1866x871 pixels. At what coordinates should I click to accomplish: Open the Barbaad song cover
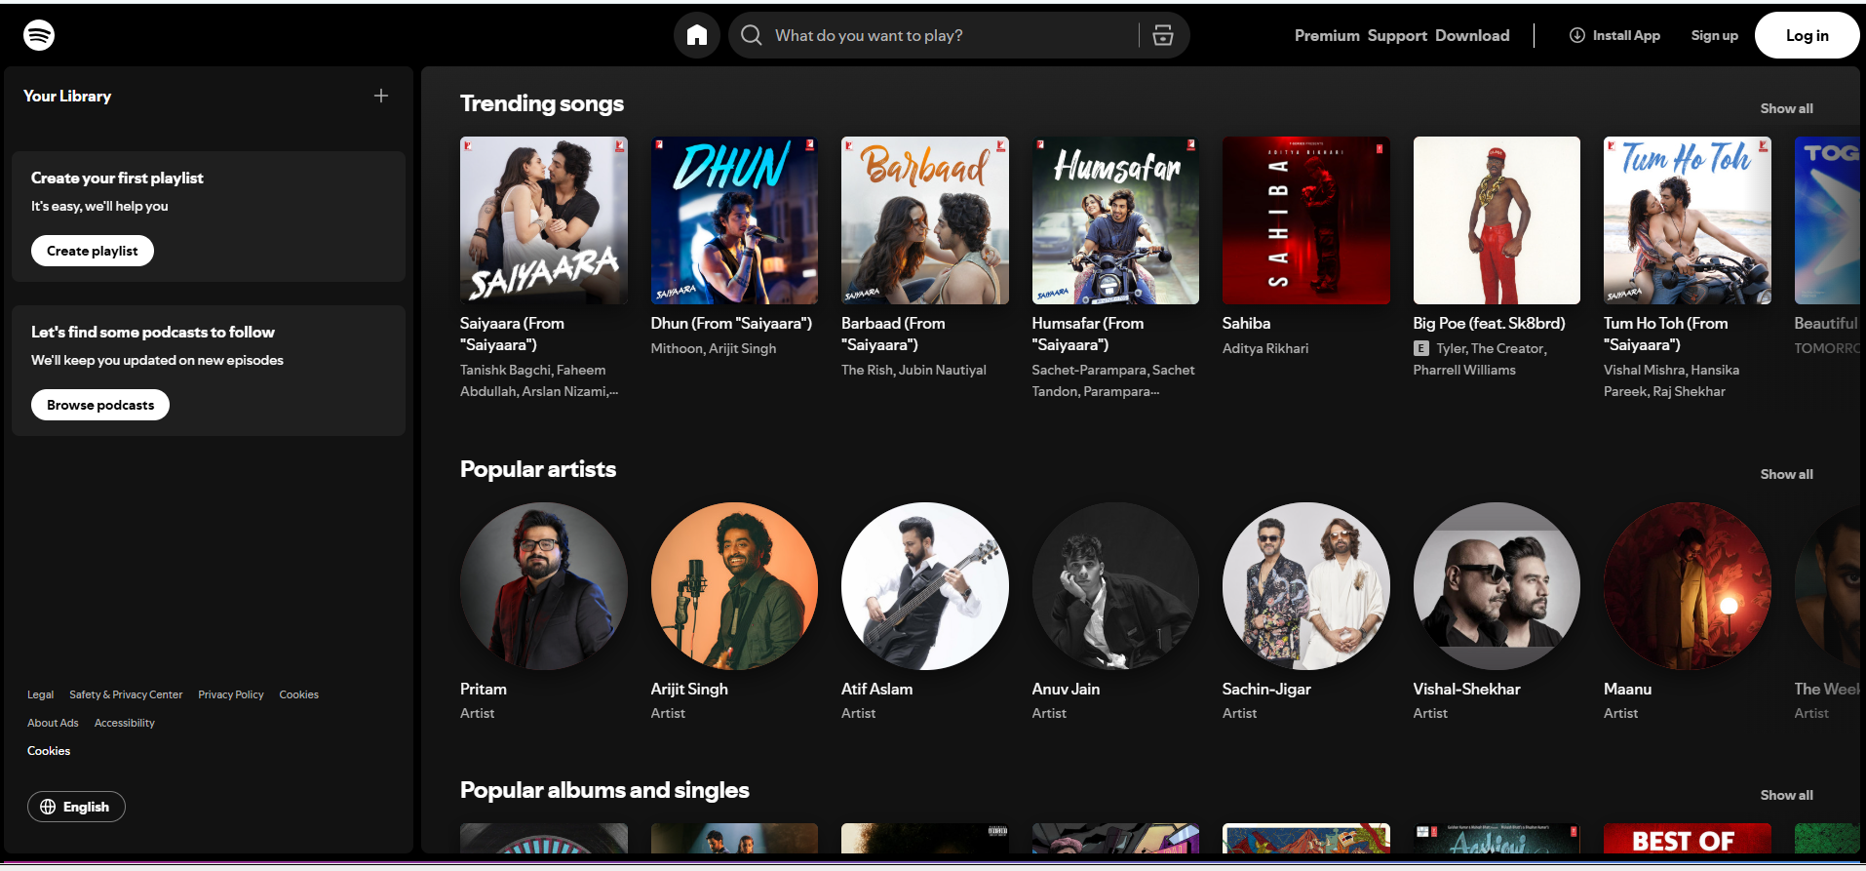pyautogui.click(x=925, y=220)
